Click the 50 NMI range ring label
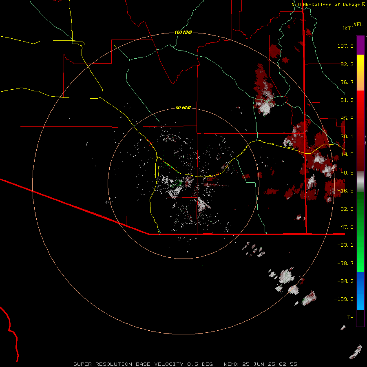The image size is (367, 367). [x=183, y=108]
